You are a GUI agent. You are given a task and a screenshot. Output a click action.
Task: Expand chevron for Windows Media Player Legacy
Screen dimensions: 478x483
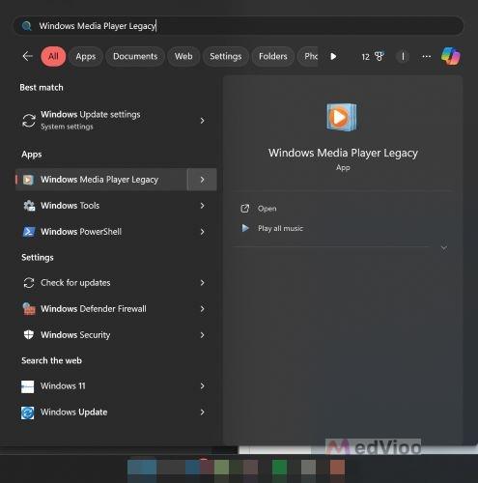[x=202, y=180]
